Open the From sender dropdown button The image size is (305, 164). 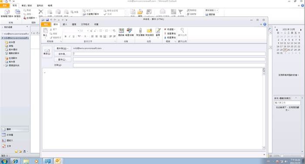coord(63,48)
